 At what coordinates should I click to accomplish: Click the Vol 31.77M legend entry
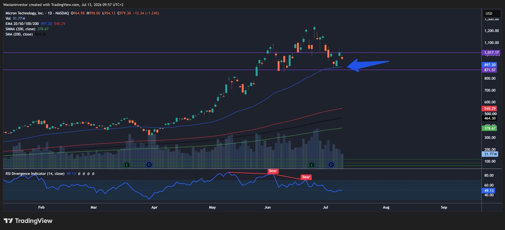click(x=15, y=19)
